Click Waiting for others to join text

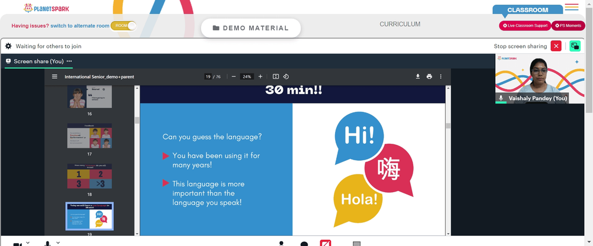click(x=49, y=46)
